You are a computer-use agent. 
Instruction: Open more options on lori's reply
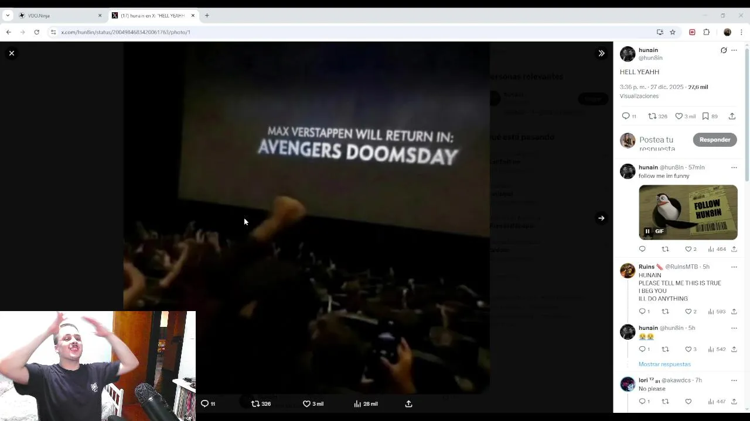734,380
